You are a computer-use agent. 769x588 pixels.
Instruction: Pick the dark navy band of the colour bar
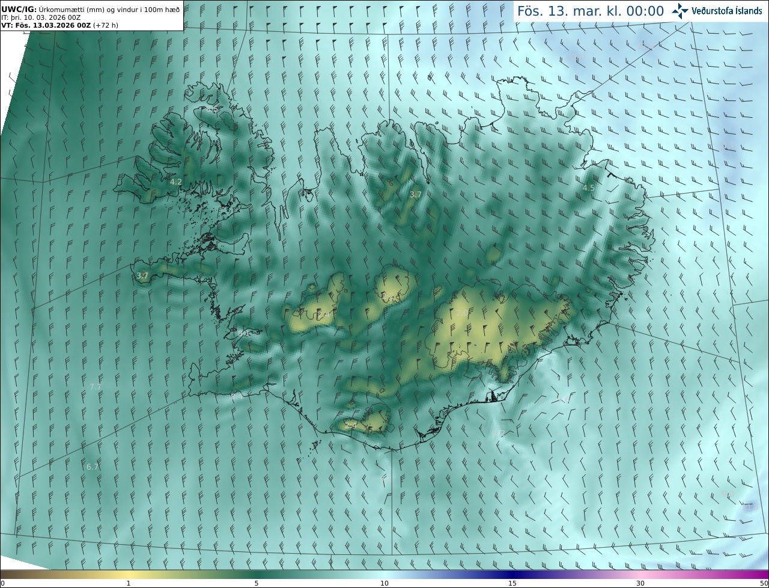[512, 574]
